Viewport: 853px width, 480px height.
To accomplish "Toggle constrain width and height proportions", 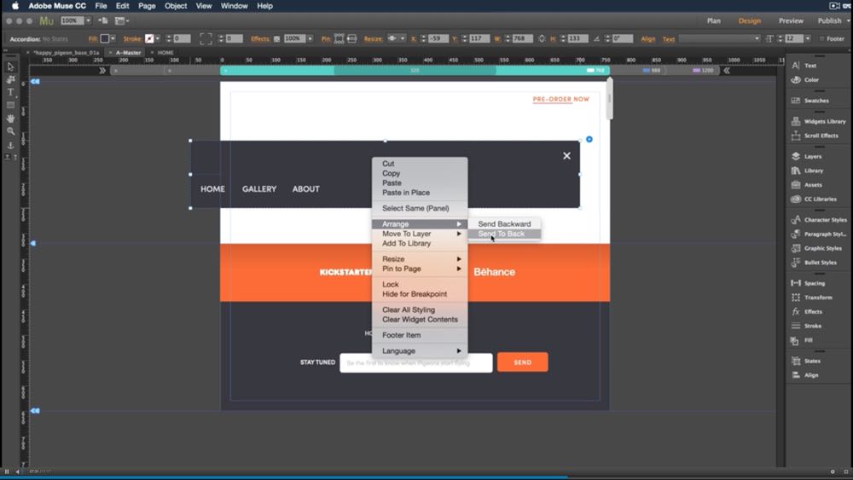I will coord(542,38).
